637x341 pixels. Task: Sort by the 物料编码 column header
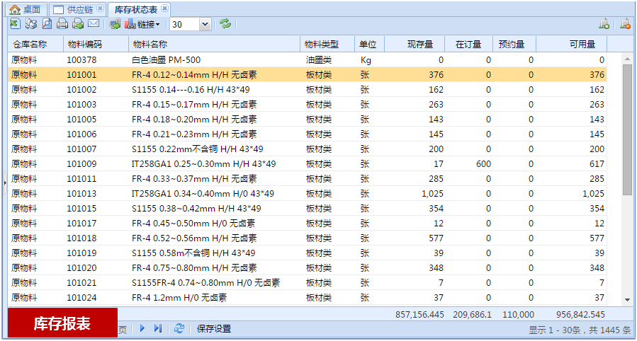[96, 44]
